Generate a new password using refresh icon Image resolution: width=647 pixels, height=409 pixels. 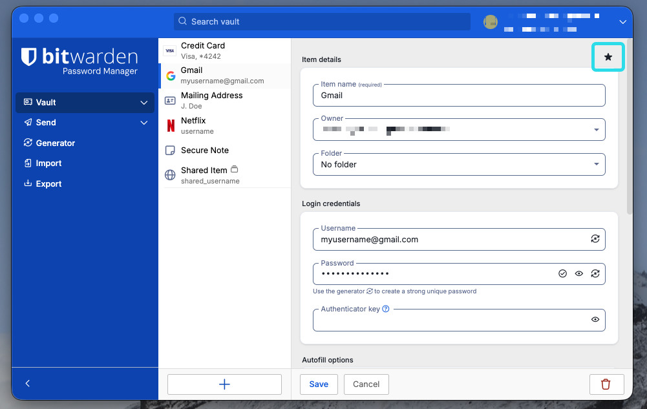point(595,274)
